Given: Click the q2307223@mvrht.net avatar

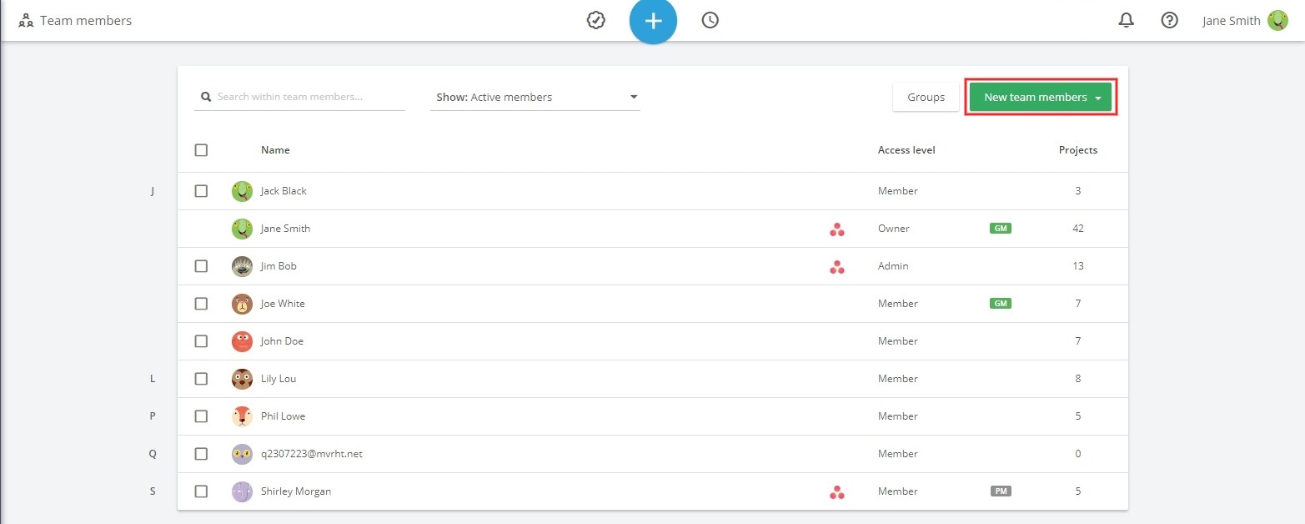Looking at the screenshot, I should click(x=242, y=454).
